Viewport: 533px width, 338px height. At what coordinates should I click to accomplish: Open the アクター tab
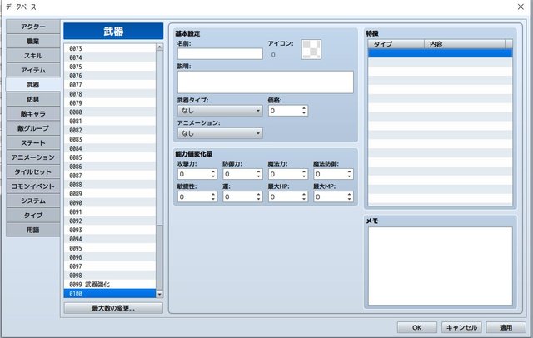(33, 27)
